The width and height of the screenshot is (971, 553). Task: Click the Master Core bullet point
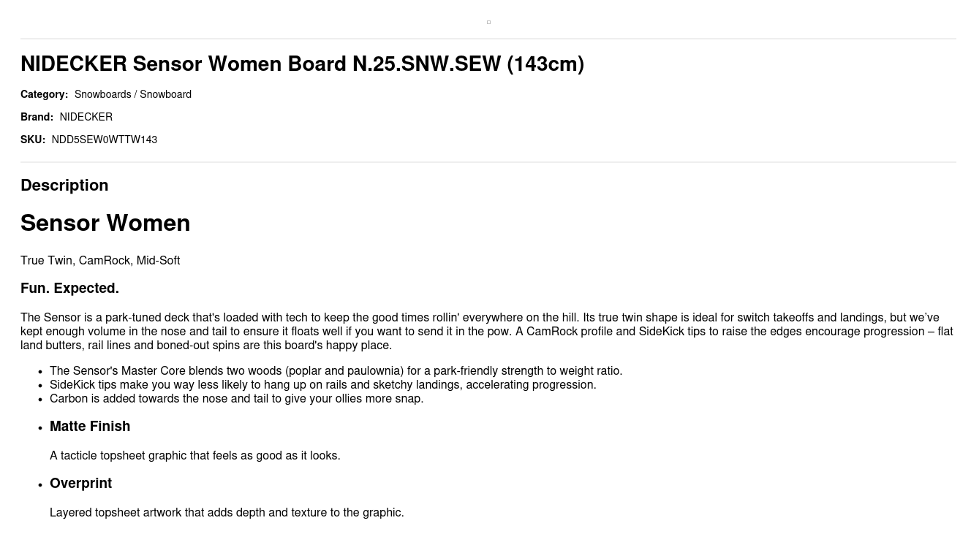pyautogui.click(x=336, y=371)
